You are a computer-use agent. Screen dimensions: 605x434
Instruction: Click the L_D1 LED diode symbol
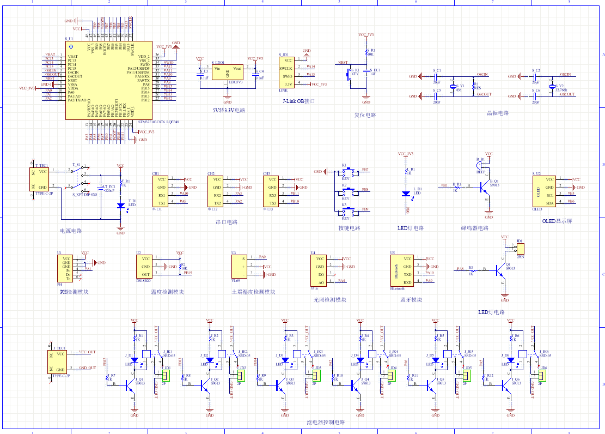coord(405,194)
